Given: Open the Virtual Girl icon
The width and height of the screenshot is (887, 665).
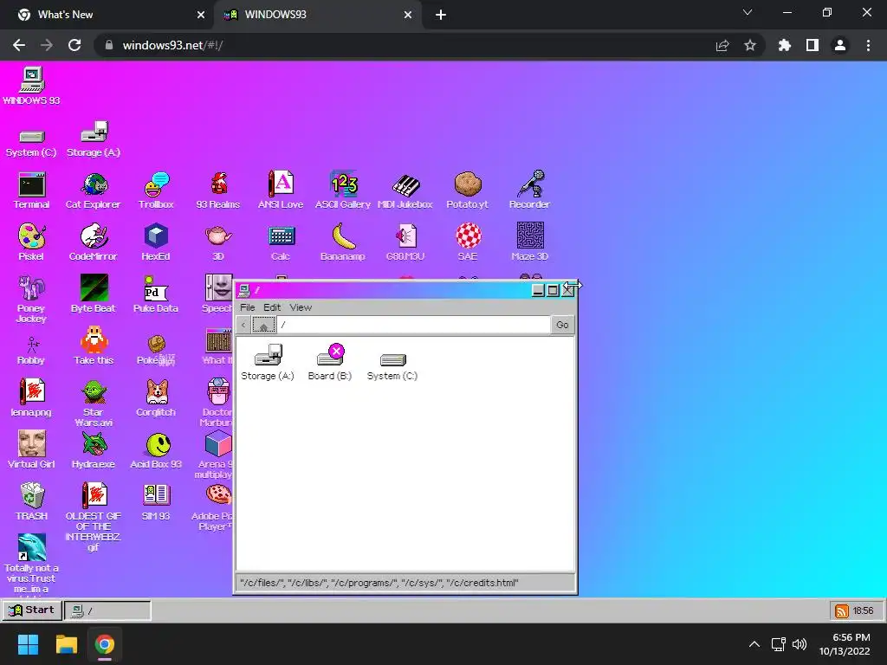Looking at the screenshot, I should pos(32,450).
